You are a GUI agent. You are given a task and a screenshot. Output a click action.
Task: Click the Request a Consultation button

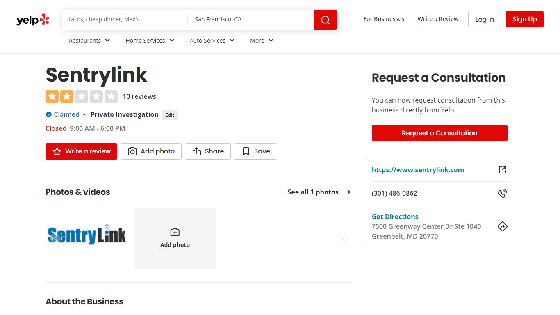(439, 133)
